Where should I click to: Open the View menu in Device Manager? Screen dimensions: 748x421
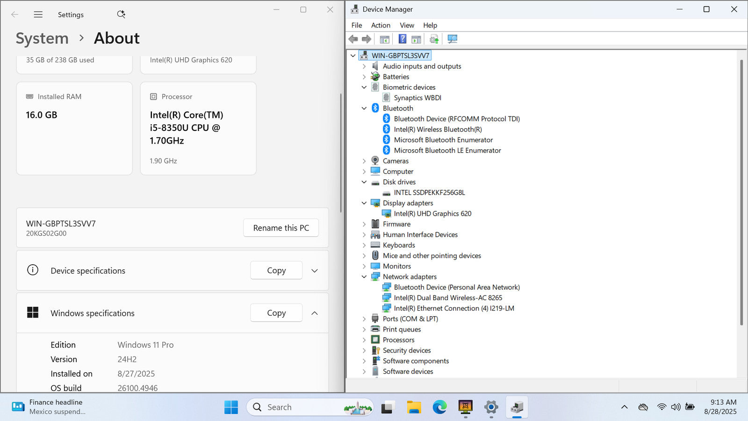407,25
